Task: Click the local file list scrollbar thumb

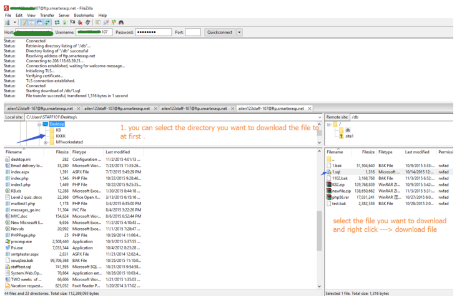Action: pyautogui.click(x=320, y=231)
